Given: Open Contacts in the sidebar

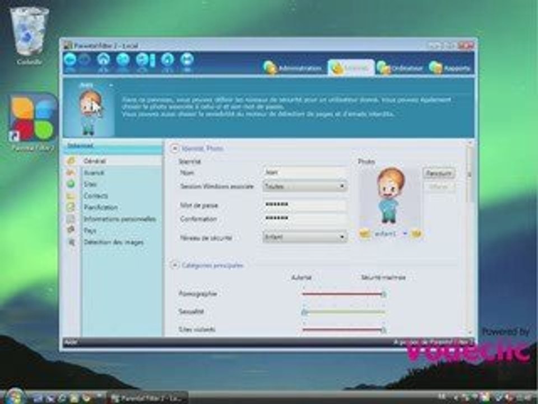Looking at the screenshot, I should point(96,196).
